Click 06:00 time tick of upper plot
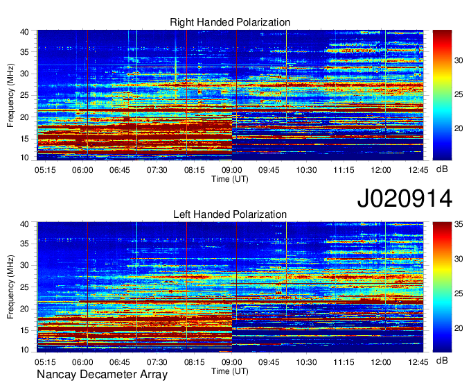 [82, 170]
